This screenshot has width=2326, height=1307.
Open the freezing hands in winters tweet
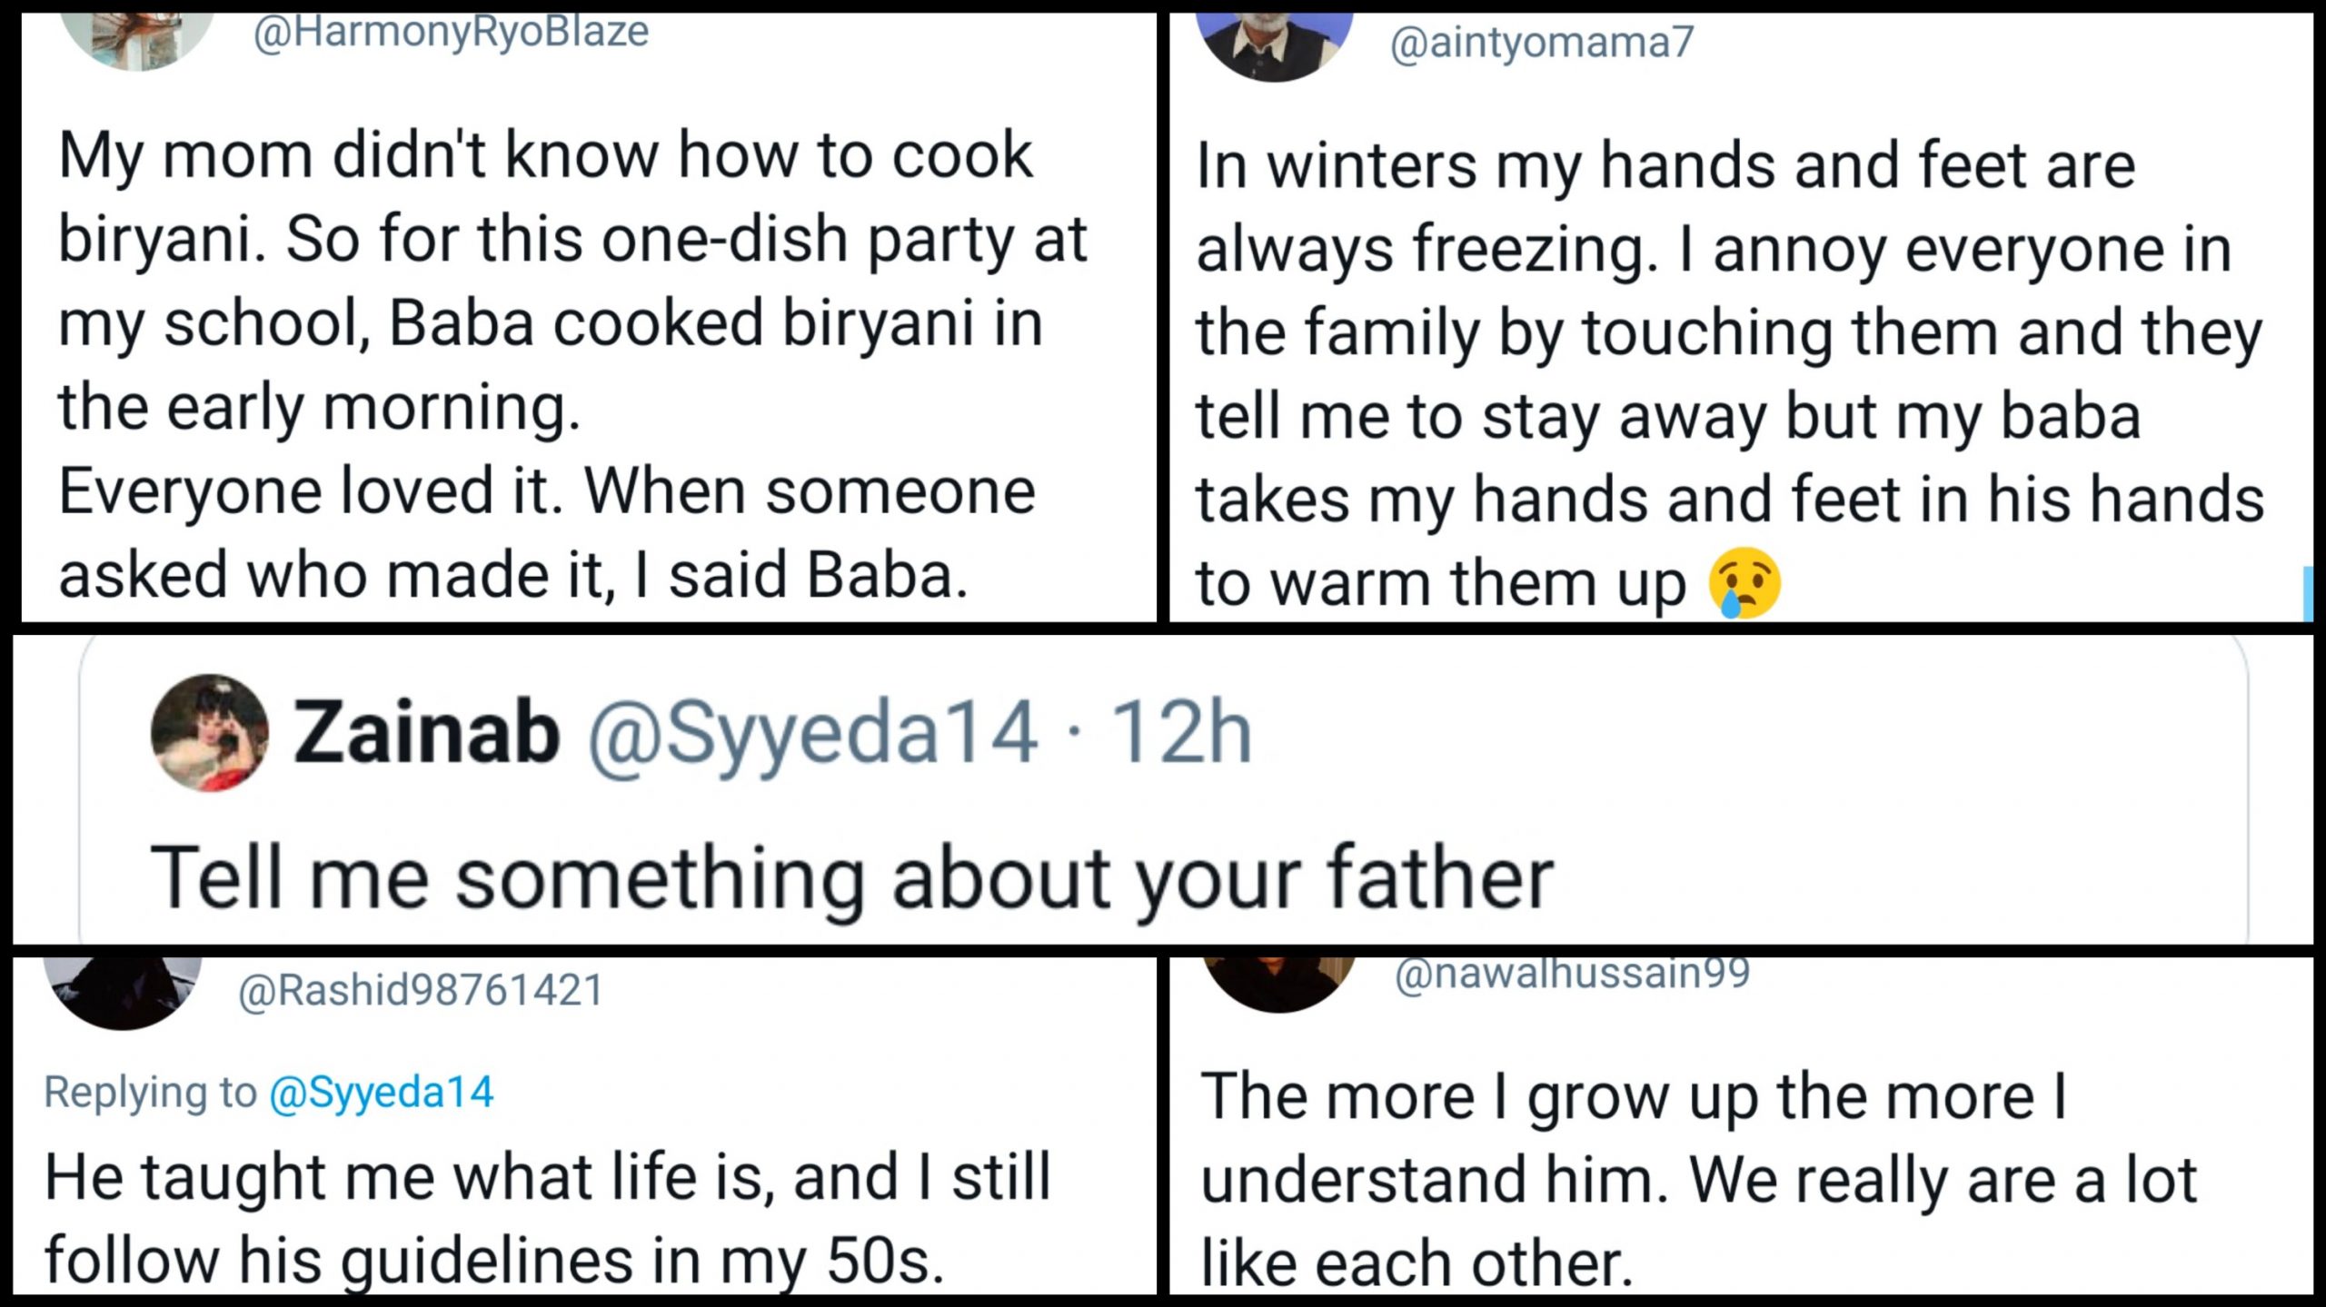pos(1729,374)
